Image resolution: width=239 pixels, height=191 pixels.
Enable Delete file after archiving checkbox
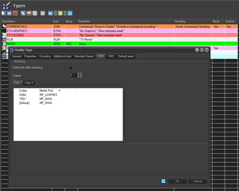point(71,68)
